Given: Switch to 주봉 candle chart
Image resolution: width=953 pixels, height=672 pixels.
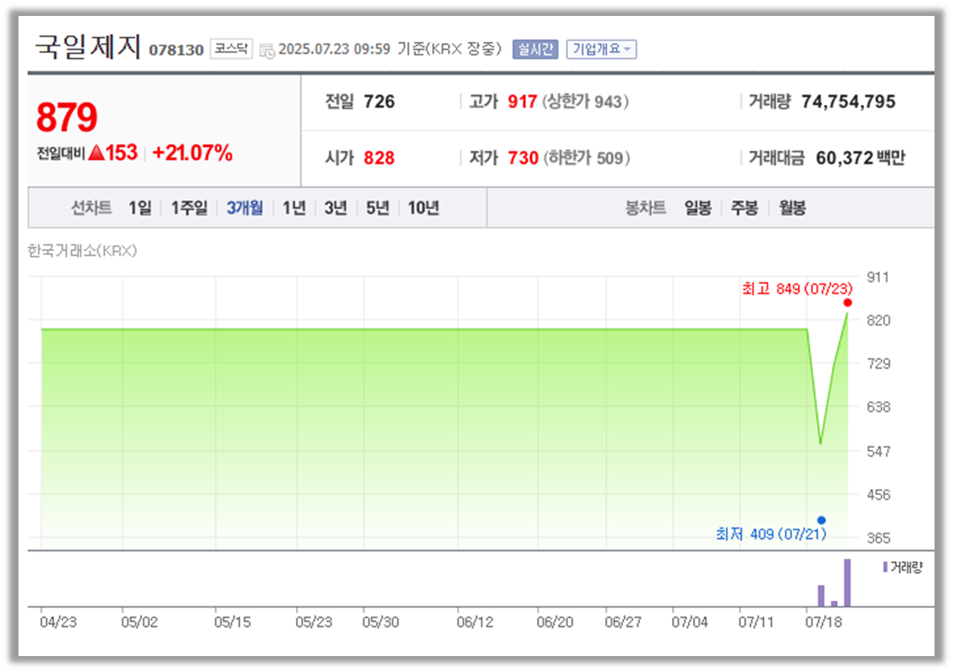Looking at the screenshot, I should [745, 208].
